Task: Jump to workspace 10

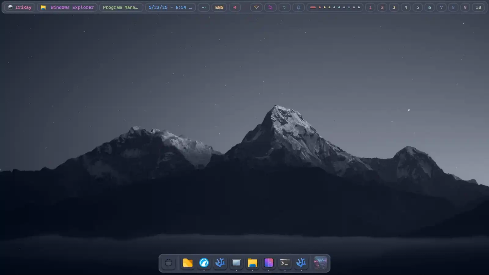Action: click(x=478, y=7)
